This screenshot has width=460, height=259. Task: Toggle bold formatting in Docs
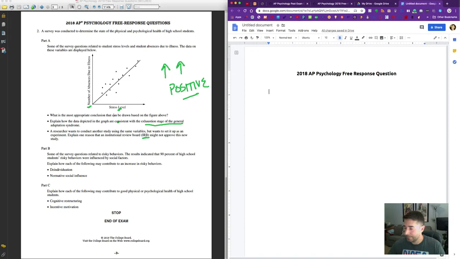click(x=340, y=38)
